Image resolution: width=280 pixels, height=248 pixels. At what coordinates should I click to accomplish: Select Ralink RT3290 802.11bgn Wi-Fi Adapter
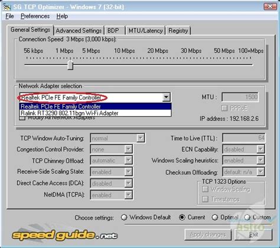(95, 113)
